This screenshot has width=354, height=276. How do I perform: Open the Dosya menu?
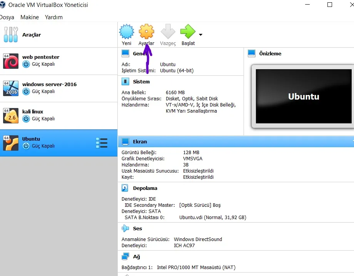tap(7, 17)
